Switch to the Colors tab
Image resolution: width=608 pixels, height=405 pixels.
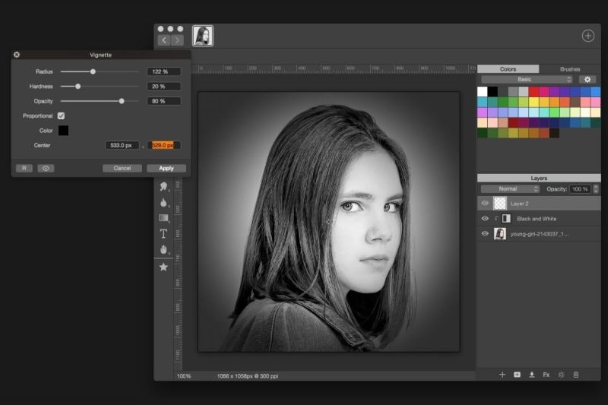[508, 69]
